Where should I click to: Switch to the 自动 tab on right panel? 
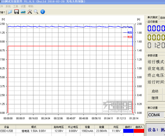pyautogui.click(x=162, y=17)
